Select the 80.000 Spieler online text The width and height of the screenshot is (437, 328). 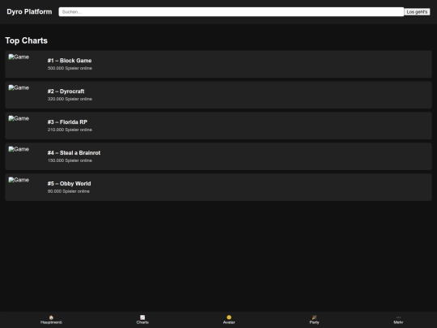(x=68, y=191)
